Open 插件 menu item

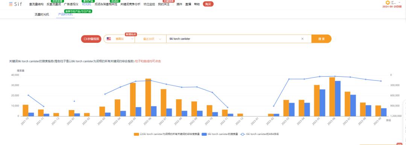tap(179, 5)
